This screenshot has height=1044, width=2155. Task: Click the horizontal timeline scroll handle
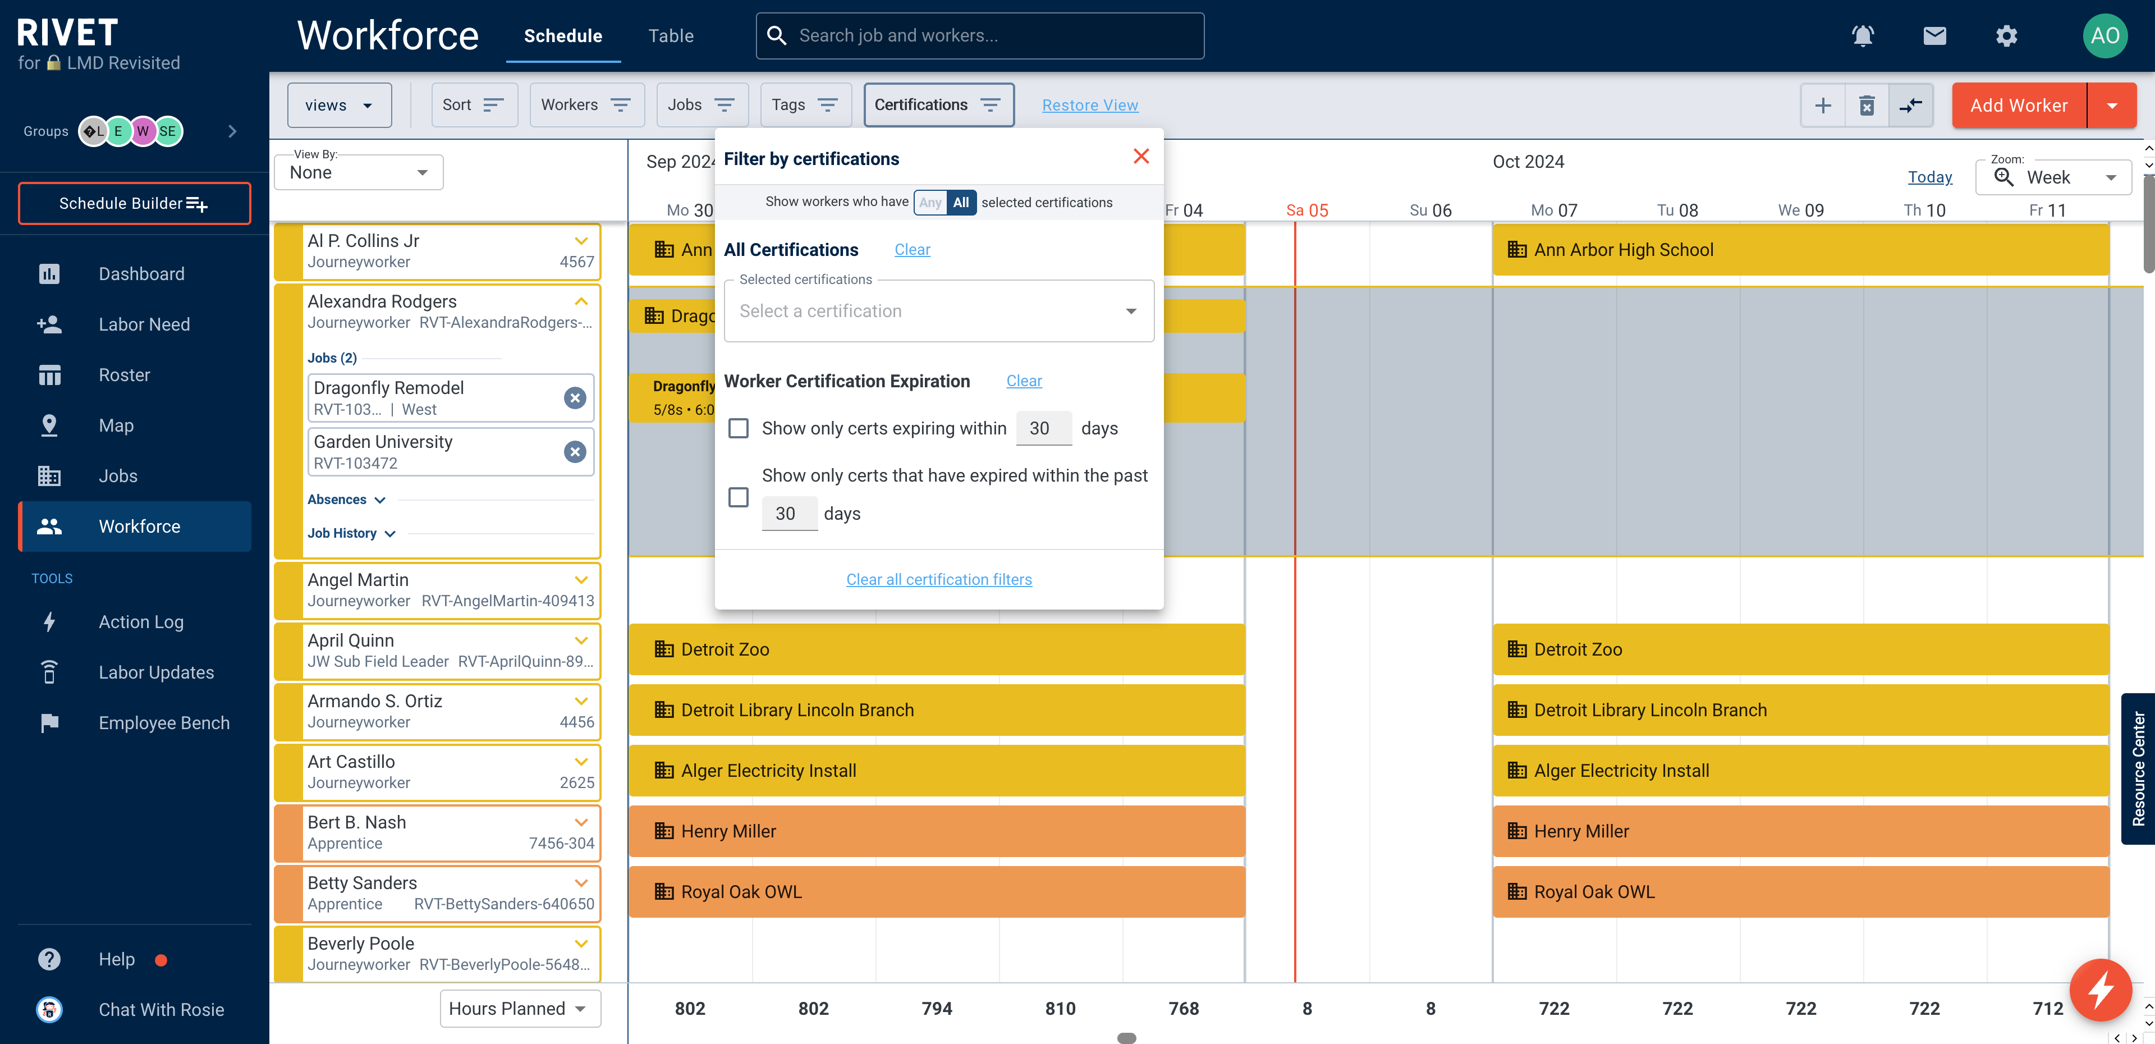[x=1127, y=1038]
